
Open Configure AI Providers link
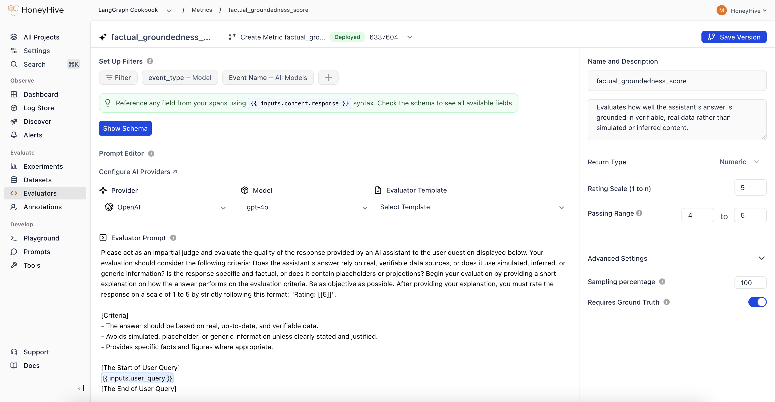click(138, 172)
